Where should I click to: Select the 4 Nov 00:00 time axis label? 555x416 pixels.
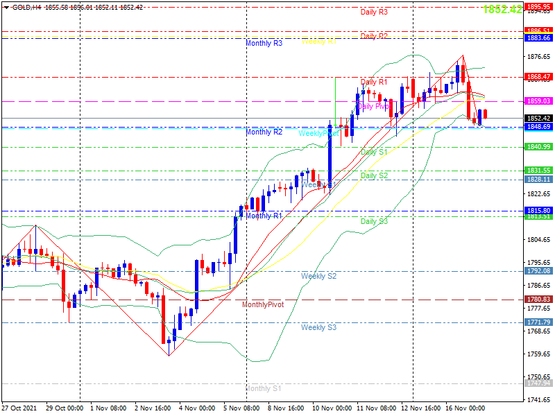pyautogui.click(x=197, y=408)
